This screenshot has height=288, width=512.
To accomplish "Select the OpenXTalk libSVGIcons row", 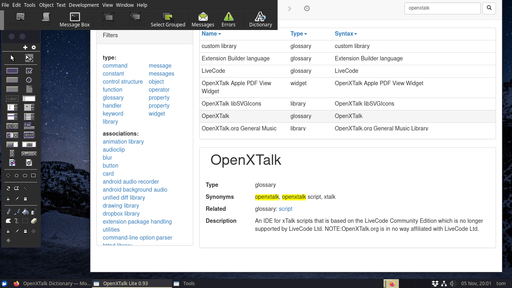I will coord(347,104).
